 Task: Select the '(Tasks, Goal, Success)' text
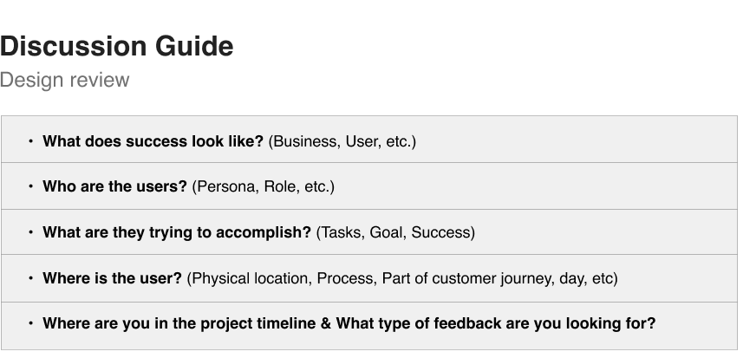[395, 232]
